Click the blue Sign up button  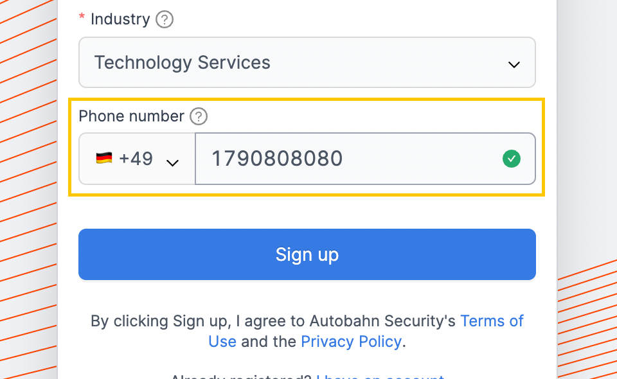coord(307,254)
